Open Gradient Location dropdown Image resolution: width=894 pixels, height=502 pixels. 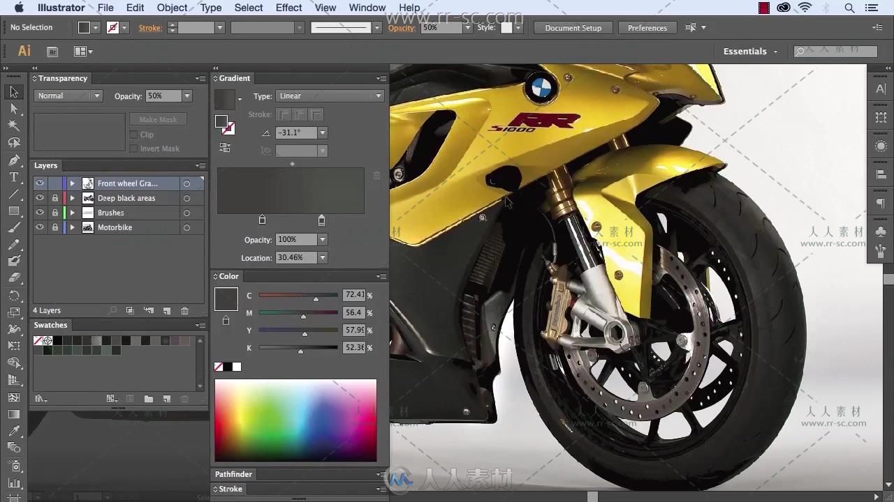click(x=322, y=258)
